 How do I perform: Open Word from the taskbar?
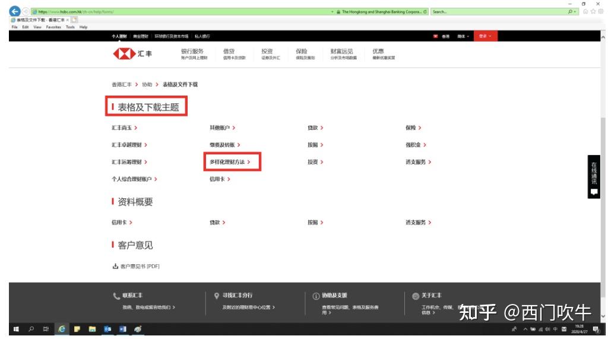tap(122, 329)
